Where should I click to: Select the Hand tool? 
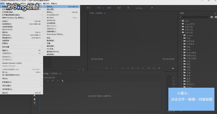34,99
